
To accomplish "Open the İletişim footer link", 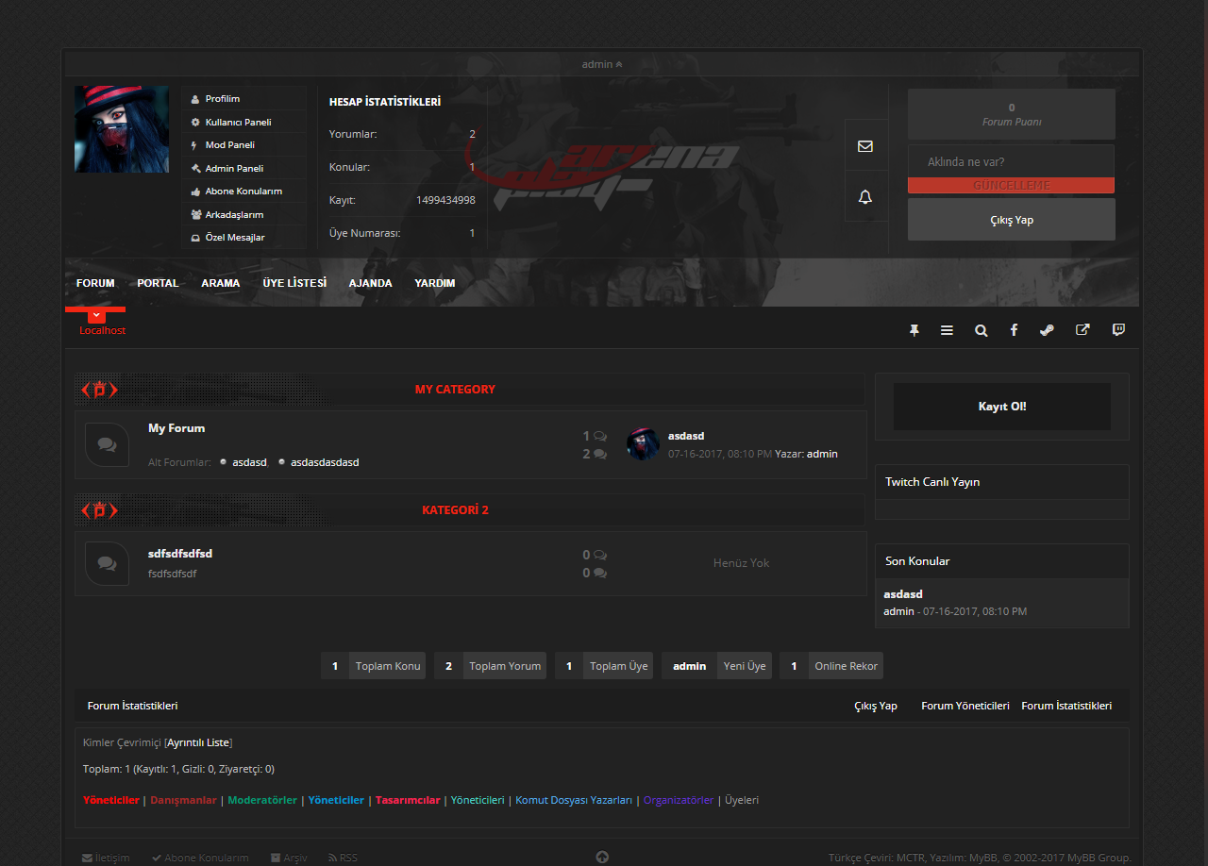I will (106, 858).
